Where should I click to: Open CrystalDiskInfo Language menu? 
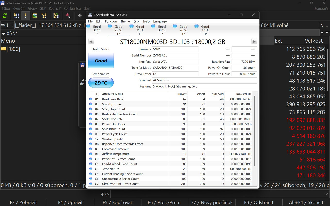click(x=160, y=21)
